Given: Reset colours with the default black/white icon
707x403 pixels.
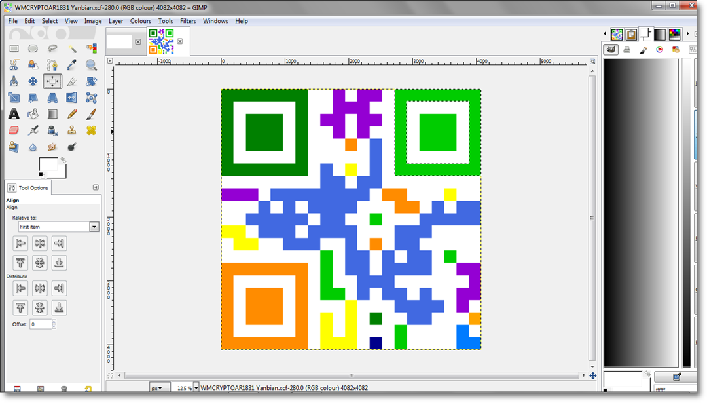Looking at the screenshot, I should (x=41, y=175).
